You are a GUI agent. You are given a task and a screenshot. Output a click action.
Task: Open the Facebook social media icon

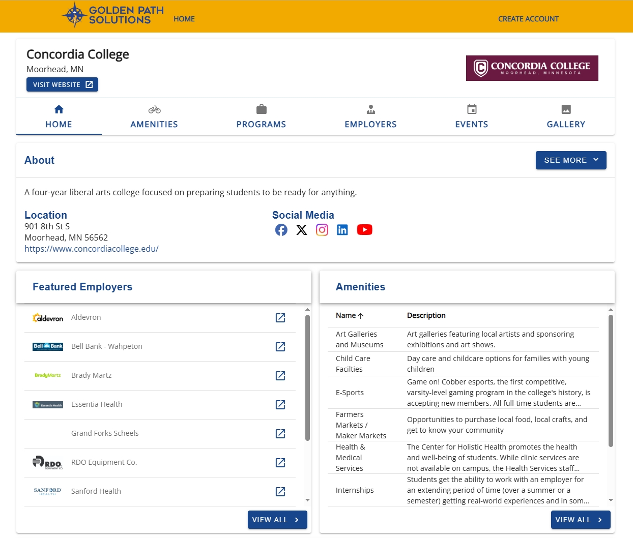281,230
